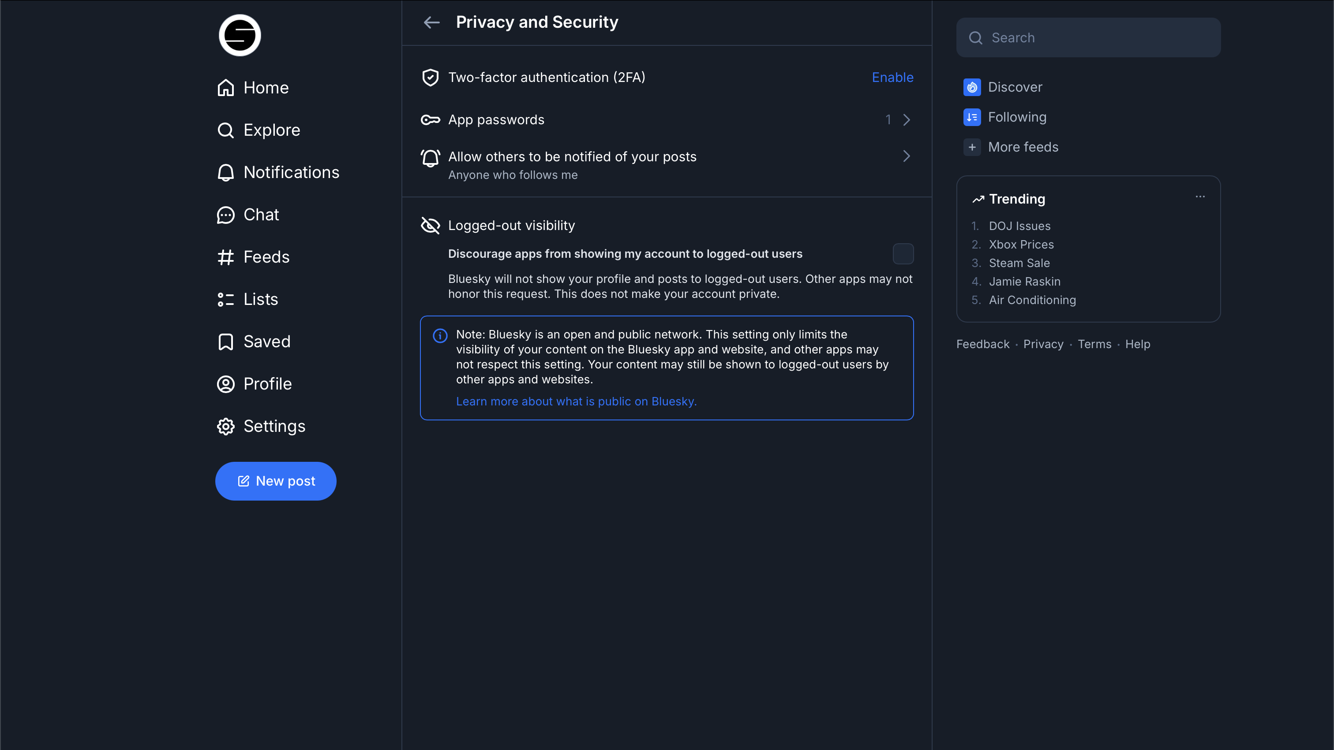This screenshot has height=750, width=1334.
Task: Click the Feeds hashtag icon
Action: 226,257
